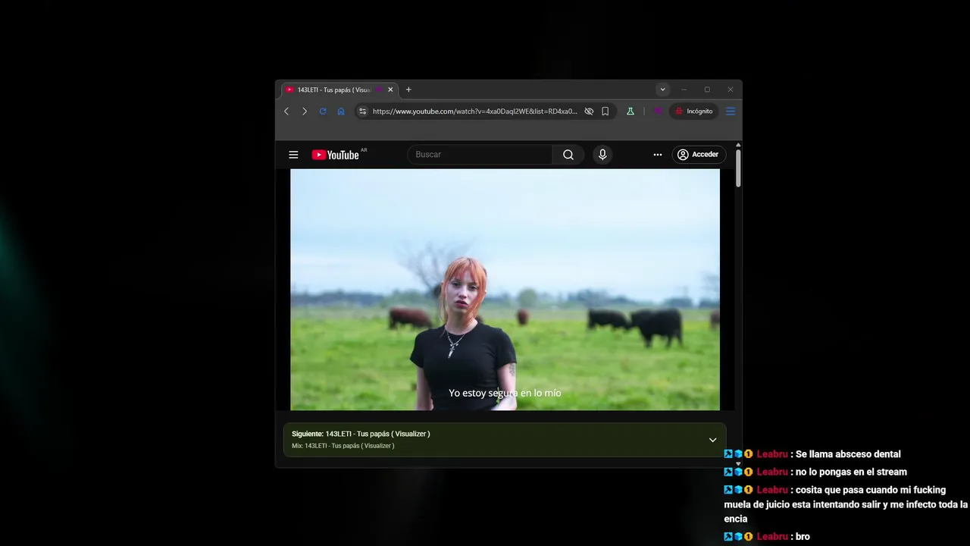Click the purple extension icon in toolbar
The width and height of the screenshot is (970, 546).
coord(658,111)
